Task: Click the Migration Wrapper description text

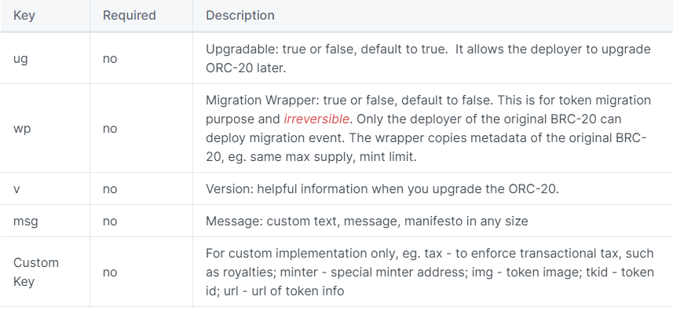Action: 428,129
